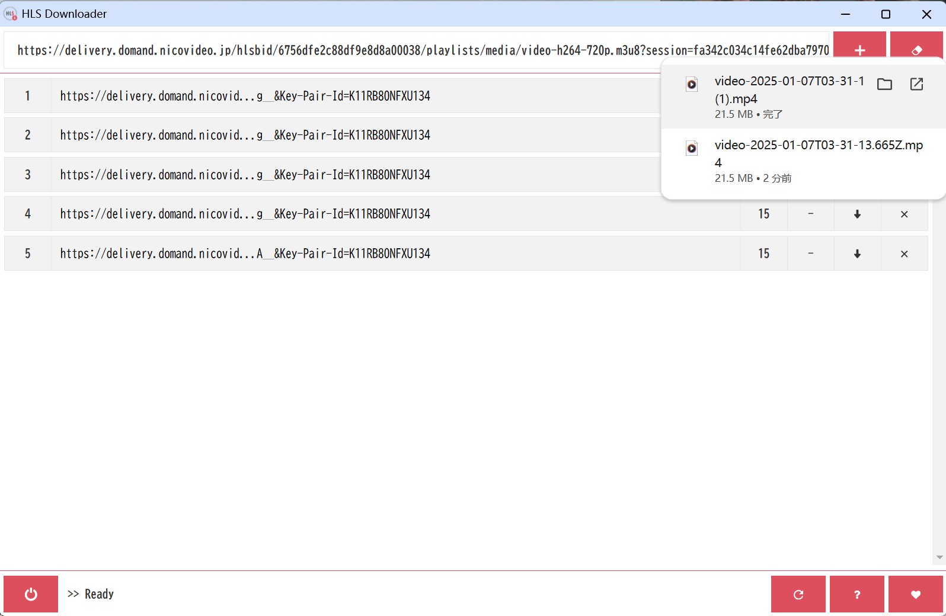Select the URL text in row 4
Screen dimensions: 946x616
tap(245, 214)
